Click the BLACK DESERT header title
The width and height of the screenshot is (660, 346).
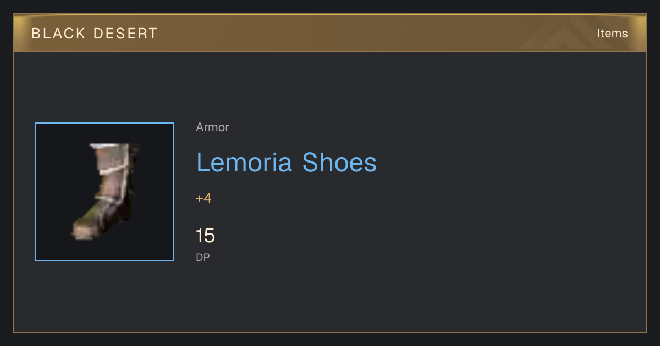(x=95, y=34)
